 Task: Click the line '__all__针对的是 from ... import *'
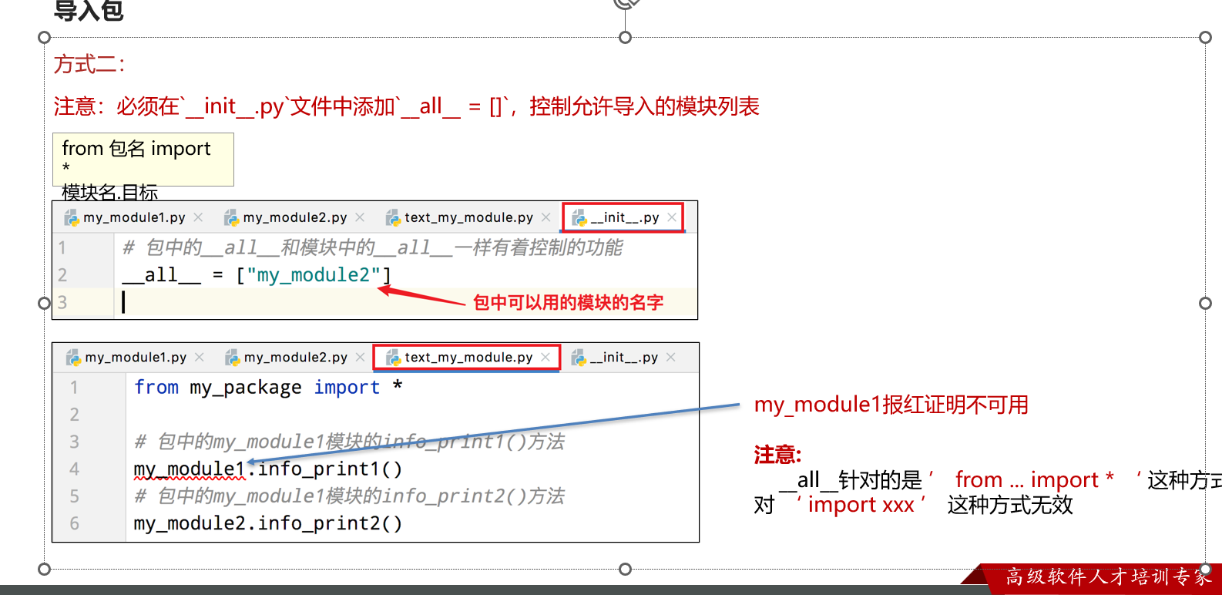(x=999, y=480)
